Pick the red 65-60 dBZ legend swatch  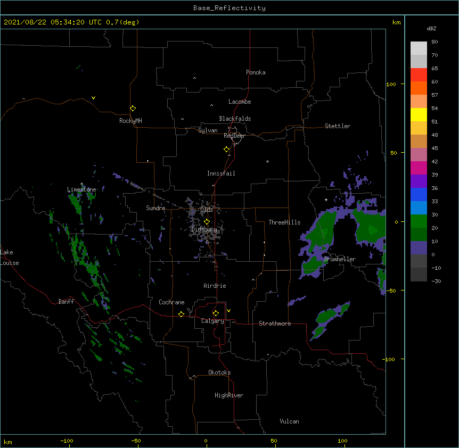click(x=419, y=74)
